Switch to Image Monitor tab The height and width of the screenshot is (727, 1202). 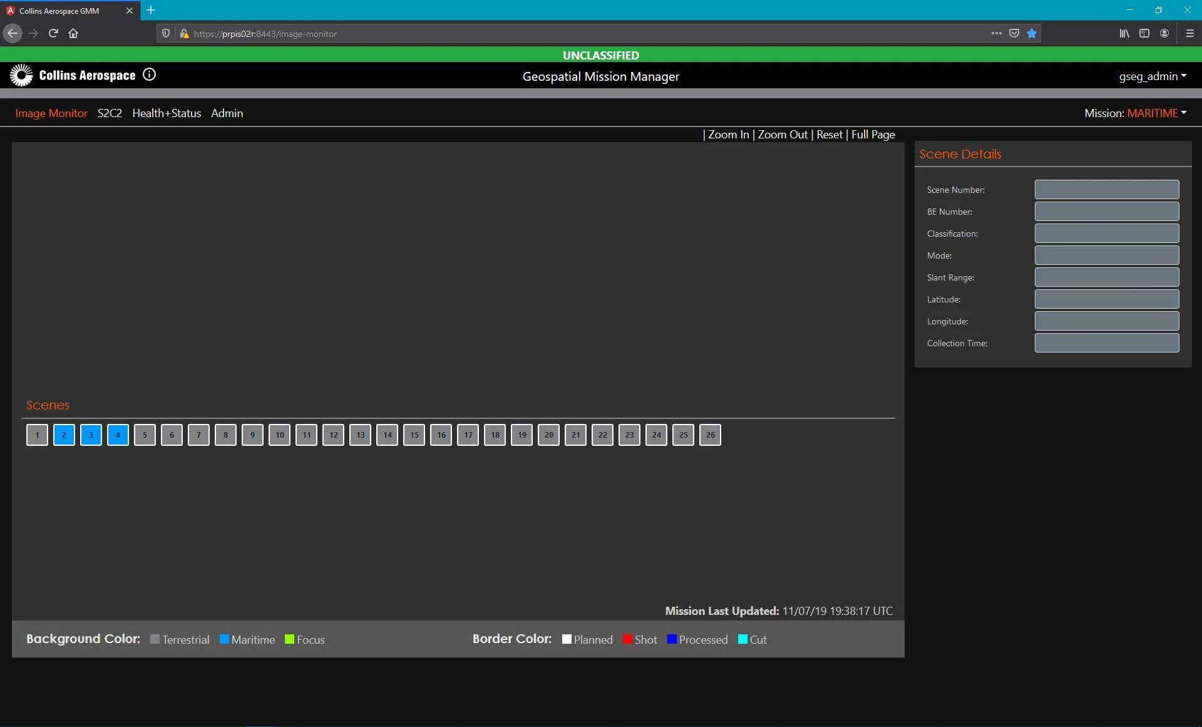[51, 113]
